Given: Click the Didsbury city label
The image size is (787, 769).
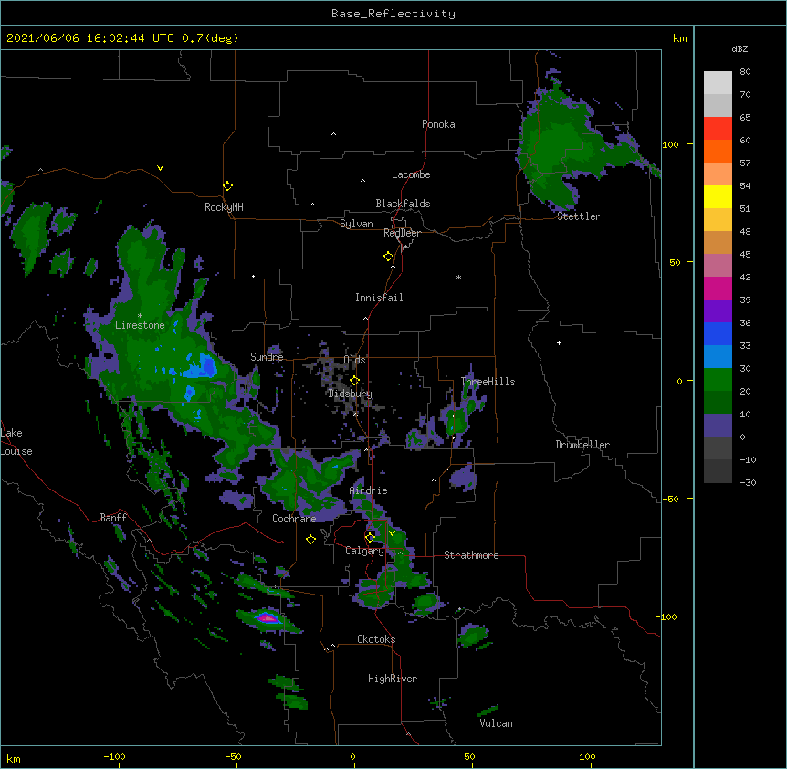Looking at the screenshot, I should point(351,394).
